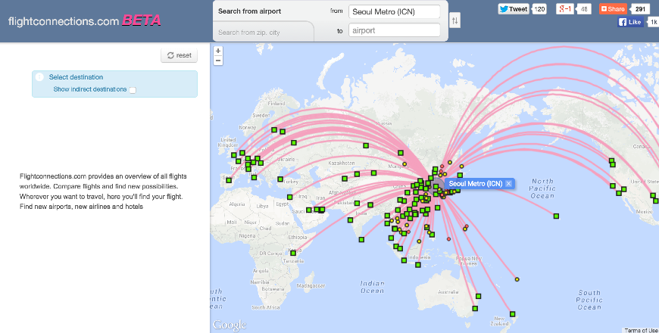Click the orange Share button
This screenshot has width=659, height=333.
pos(613,9)
